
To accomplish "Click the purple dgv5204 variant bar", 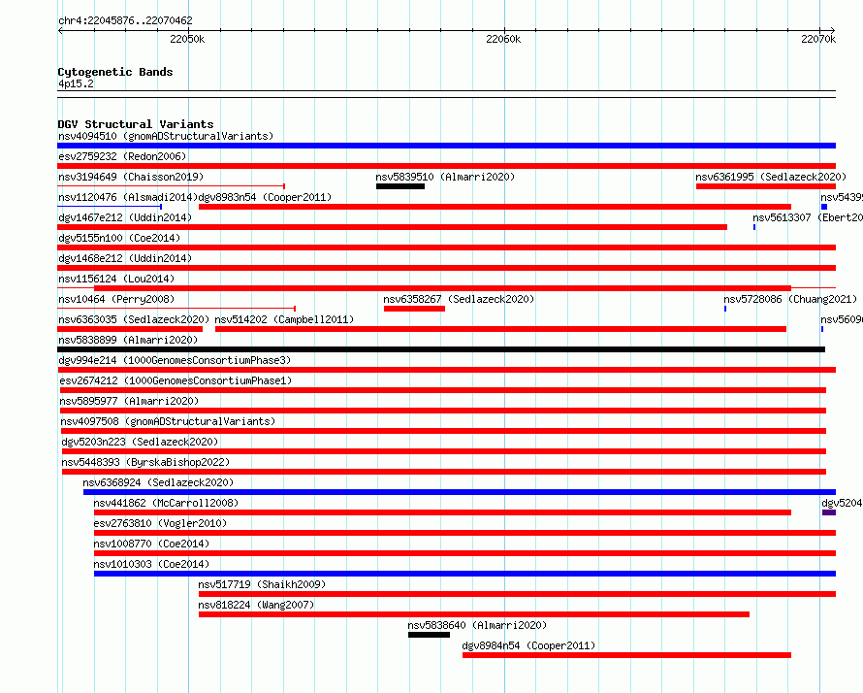I will pyautogui.click(x=829, y=512).
